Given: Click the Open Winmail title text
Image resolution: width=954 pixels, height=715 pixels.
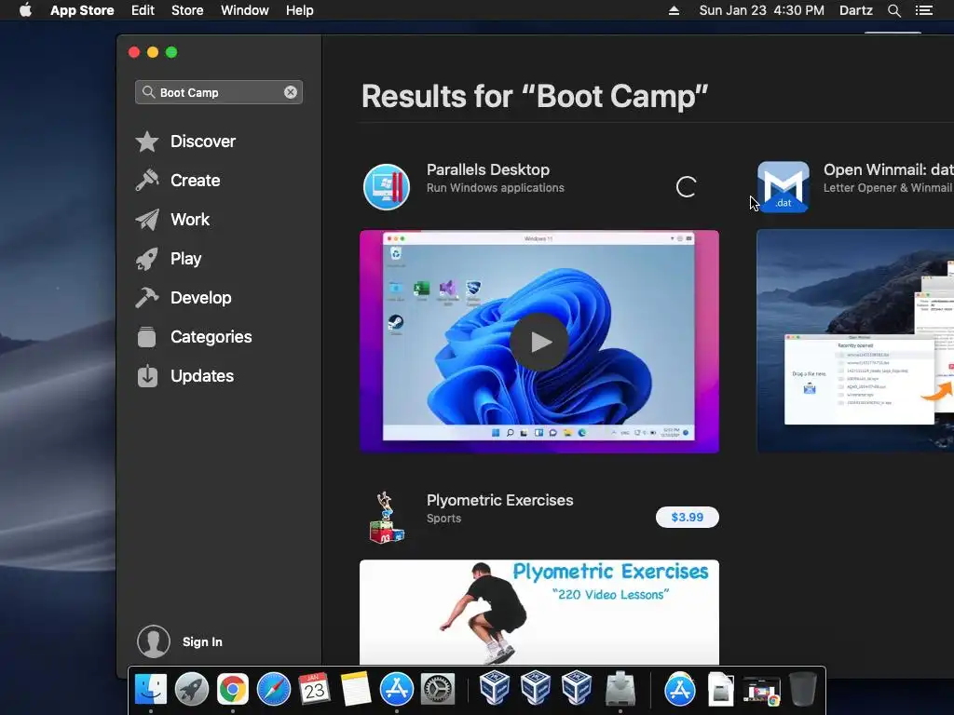Looking at the screenshot, I should [888, 169].
